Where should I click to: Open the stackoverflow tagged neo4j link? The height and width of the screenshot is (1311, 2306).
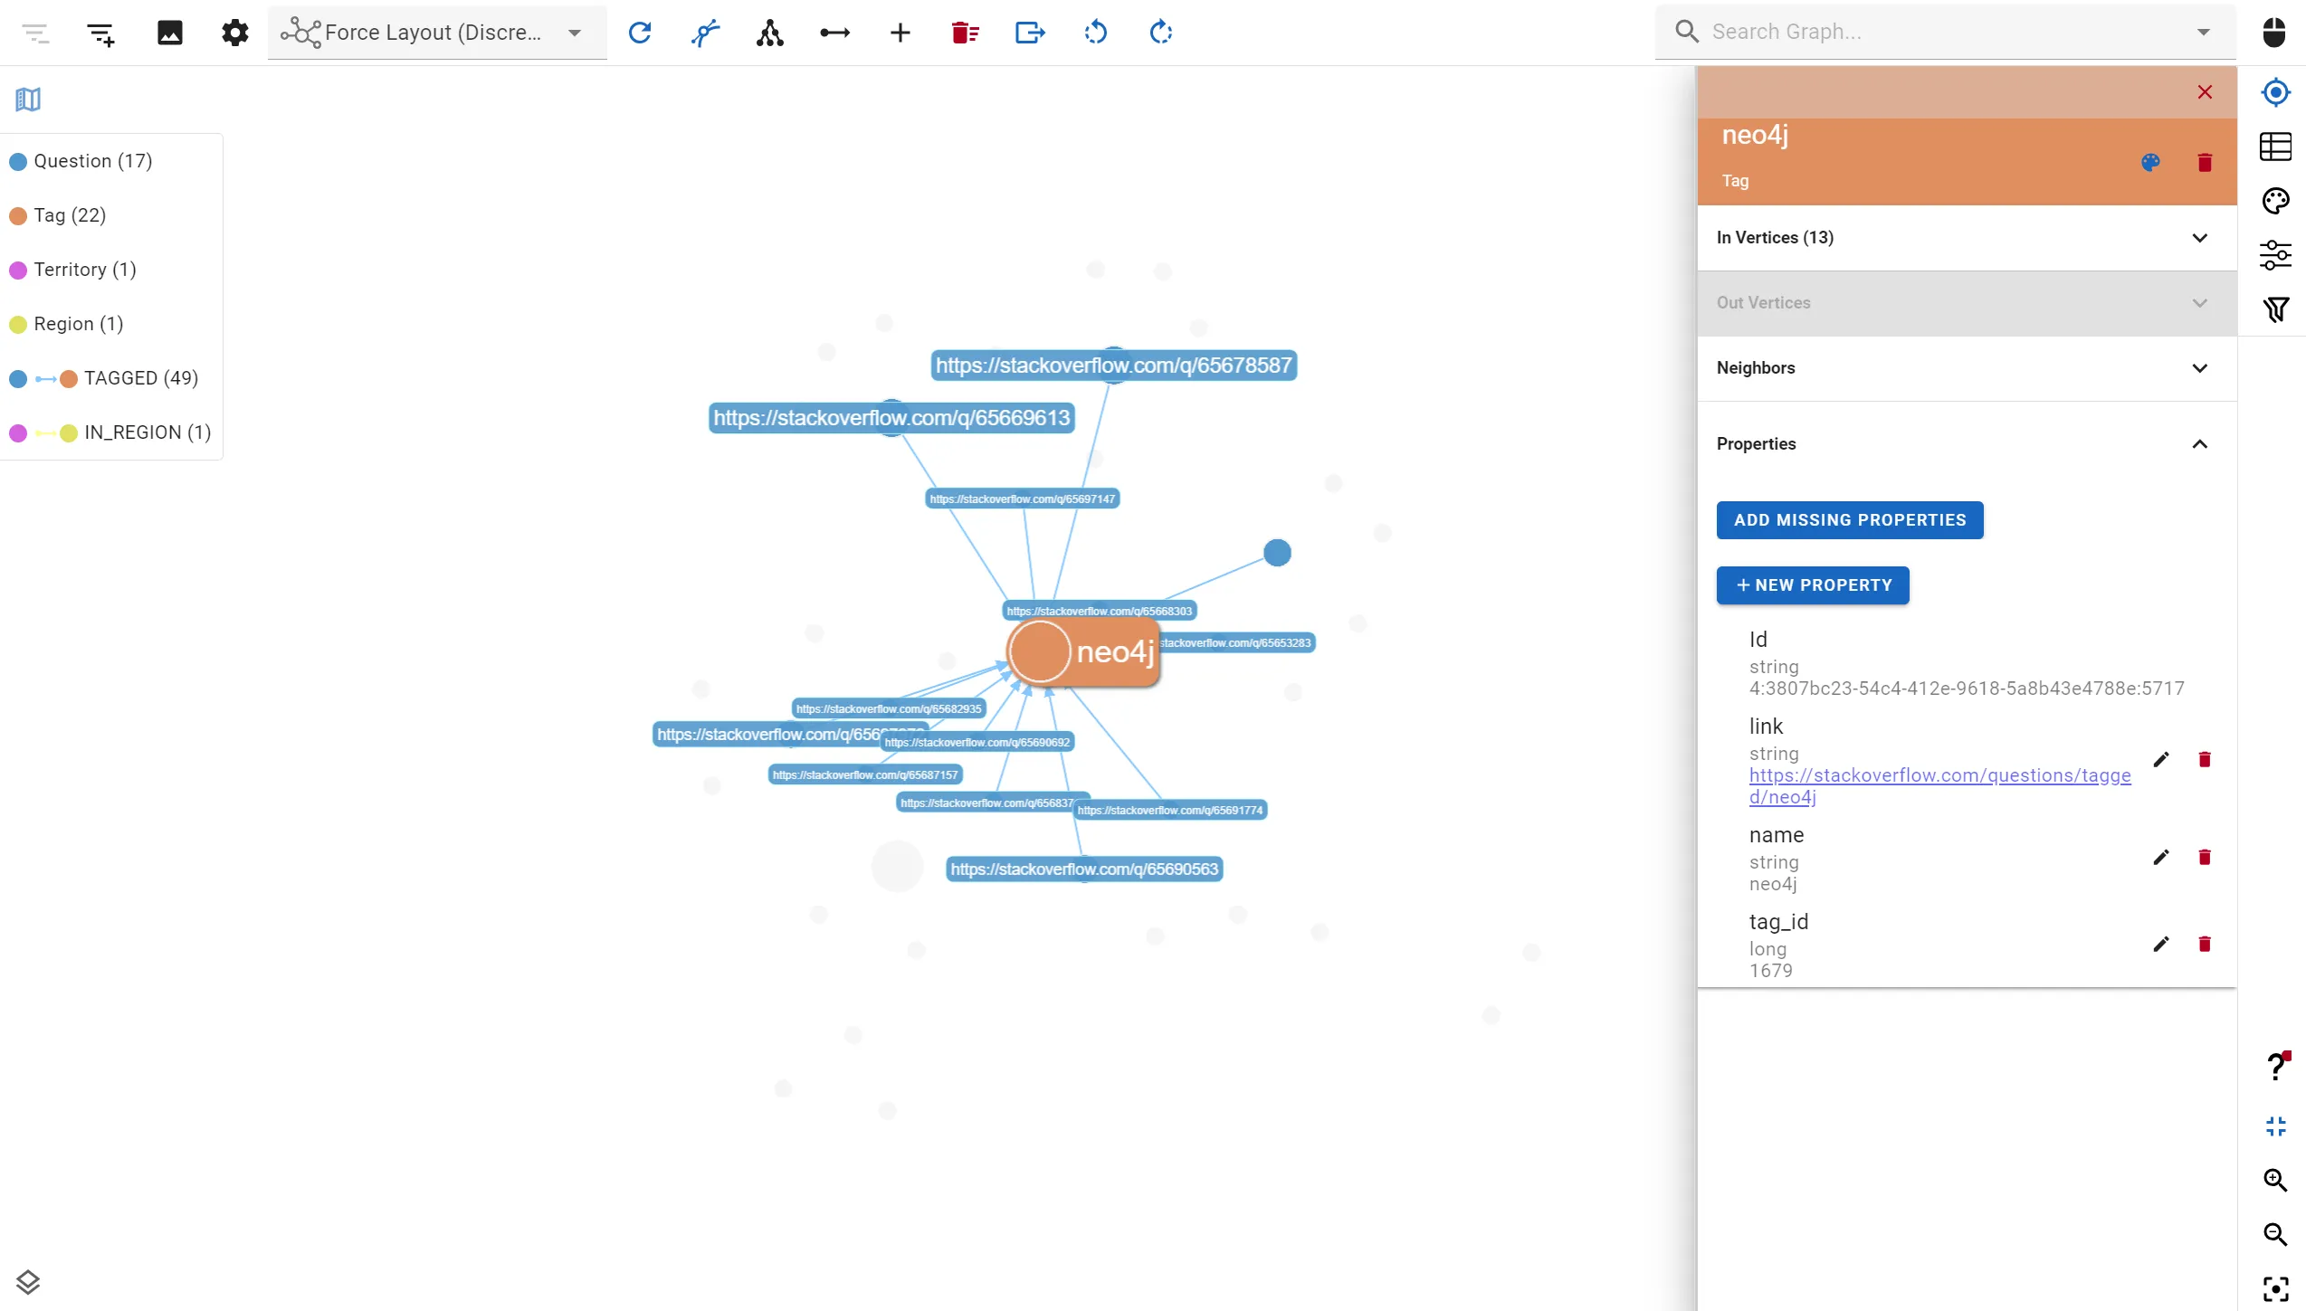coord(1939,786)
